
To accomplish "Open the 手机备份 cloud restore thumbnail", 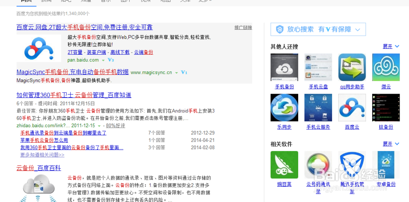I will [284, 67].
